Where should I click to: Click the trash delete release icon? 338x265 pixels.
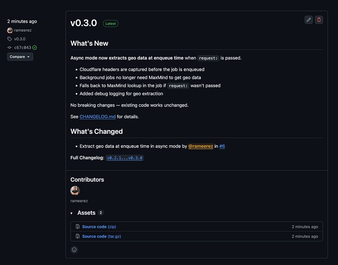click(x=319, y=20)
